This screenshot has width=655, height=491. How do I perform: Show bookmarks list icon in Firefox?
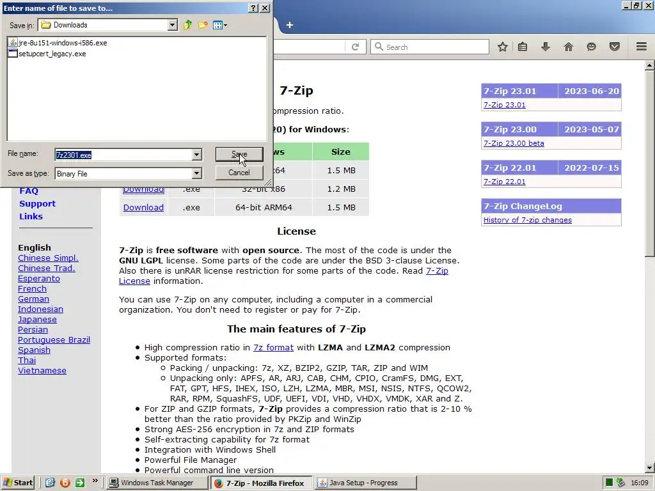pos(523,47)
